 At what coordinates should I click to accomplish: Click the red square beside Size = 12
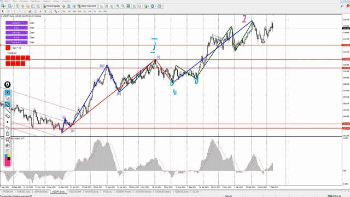(8, 48)
